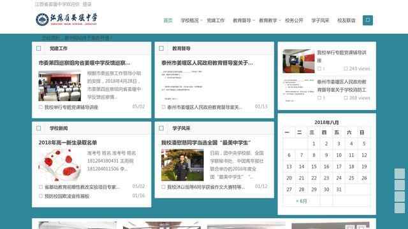The image size is (408, 229).
Task: Click the icon beside 党建工作 panel heading
Action: pyautogui.click(x=38, y=48)
